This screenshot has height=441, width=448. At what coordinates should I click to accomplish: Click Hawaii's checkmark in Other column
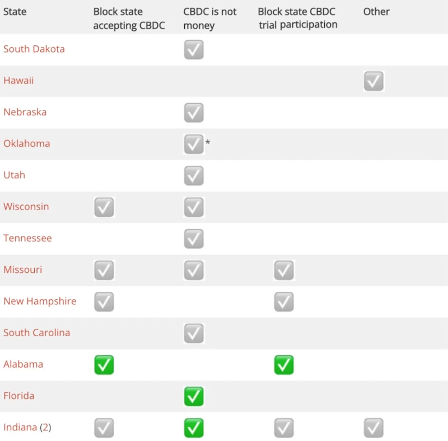[374, 81]
